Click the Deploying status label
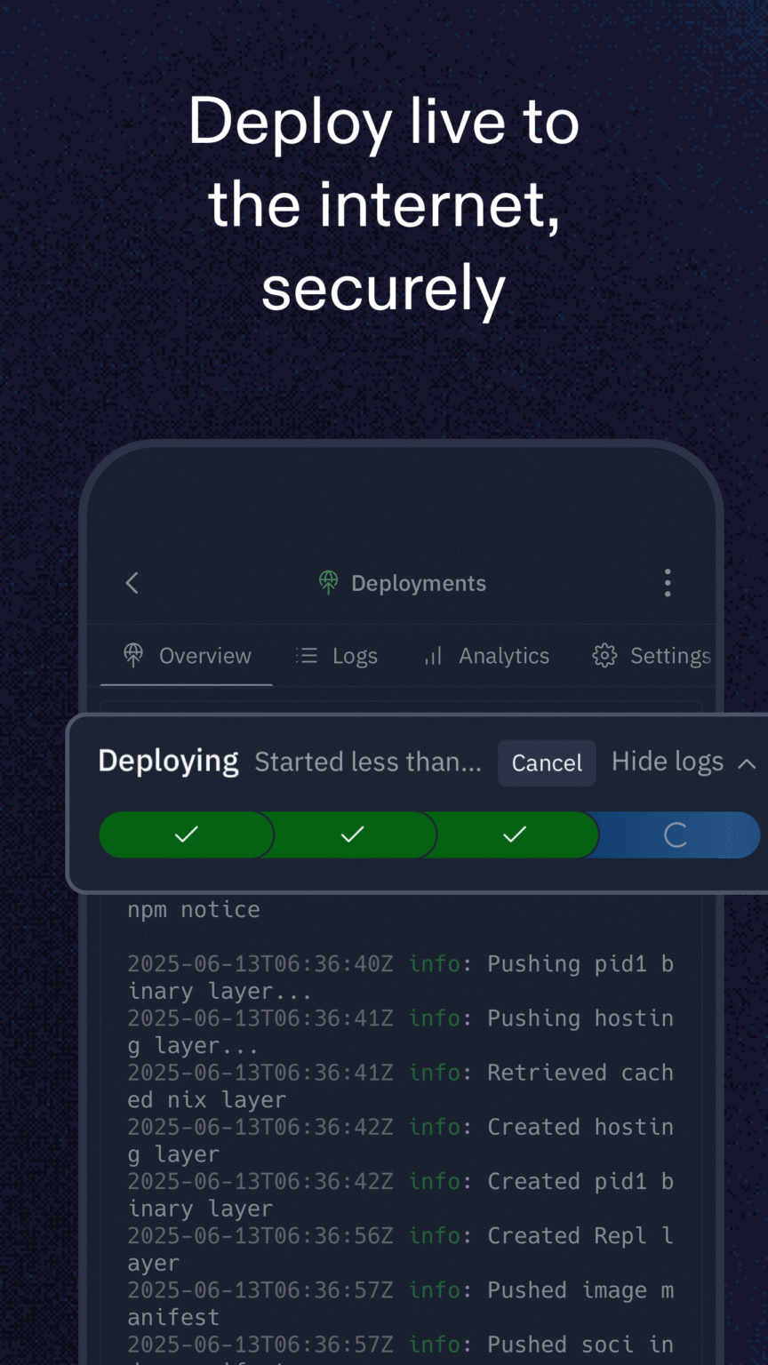Image resolution: width=768 pixels, height=1365 pixels. coord(168,761)
